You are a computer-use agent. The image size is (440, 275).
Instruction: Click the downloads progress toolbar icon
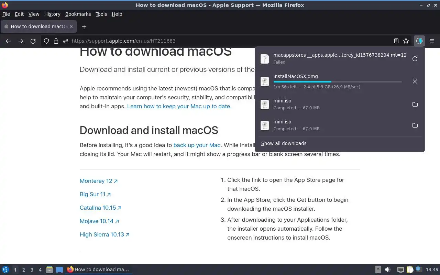coord(419,41)
